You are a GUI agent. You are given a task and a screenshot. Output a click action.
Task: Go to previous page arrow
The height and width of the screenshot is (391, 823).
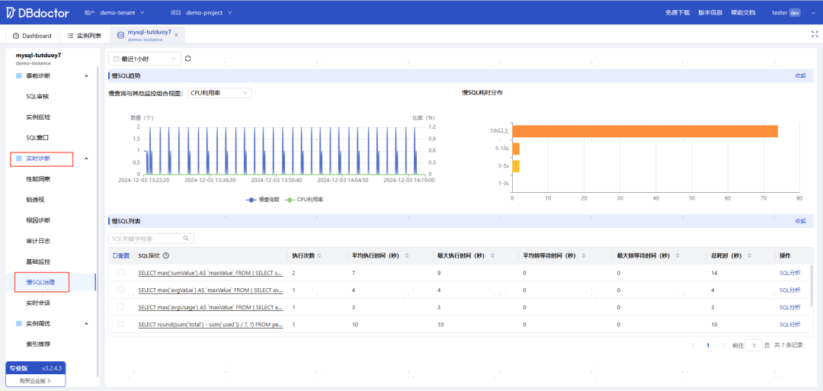(693, 345)
